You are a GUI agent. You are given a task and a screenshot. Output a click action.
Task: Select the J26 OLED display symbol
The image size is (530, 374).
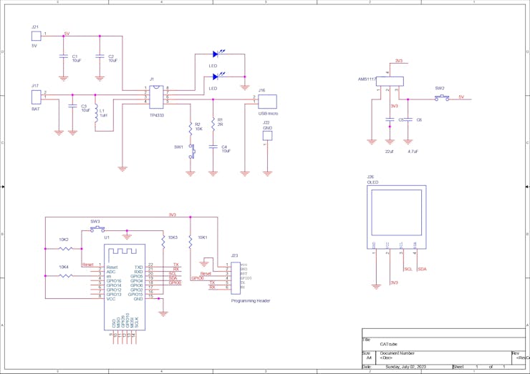pyautogui.click(x=397, y=217)
